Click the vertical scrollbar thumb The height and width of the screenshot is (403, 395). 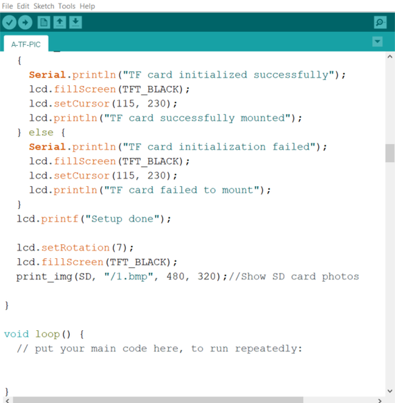[390, 153]
